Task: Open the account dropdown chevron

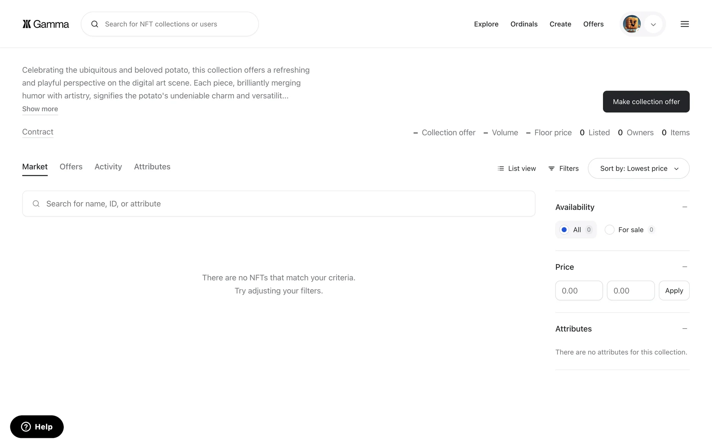Action: point(653,24)
